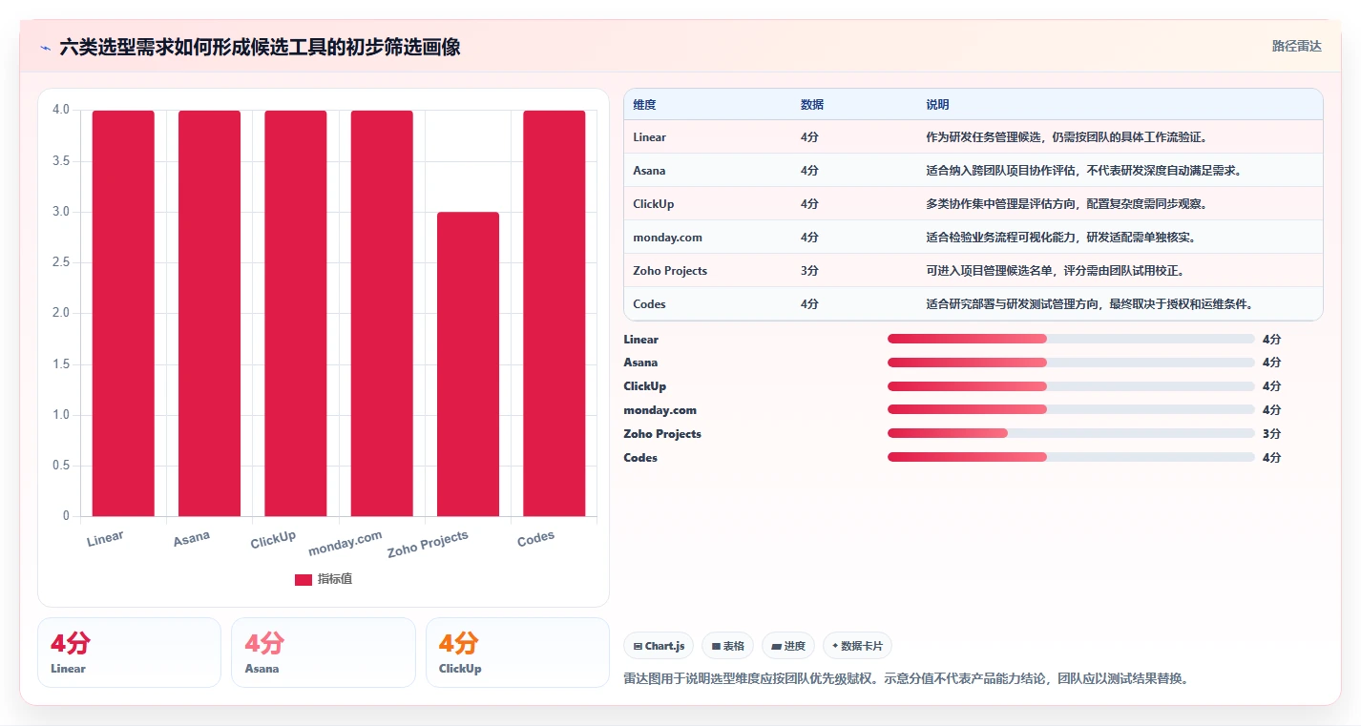
Task: Toggle the 指标值 legend red swatch
Action: coord(304,579)
